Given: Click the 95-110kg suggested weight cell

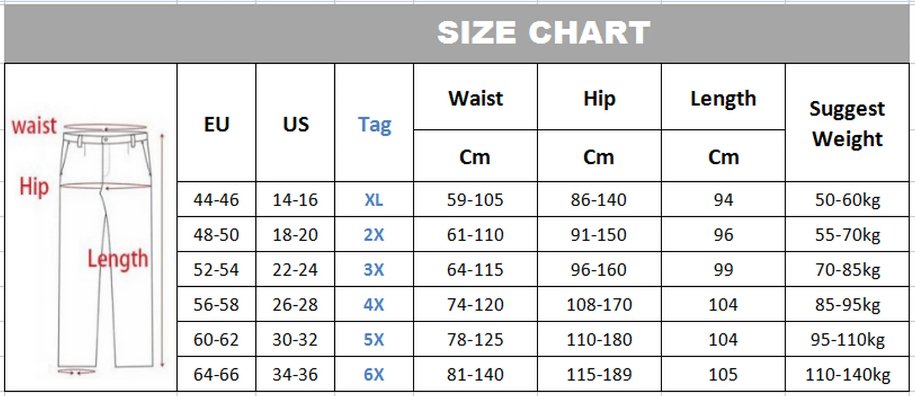Looking at the screenshot, I should pos(847,340).
